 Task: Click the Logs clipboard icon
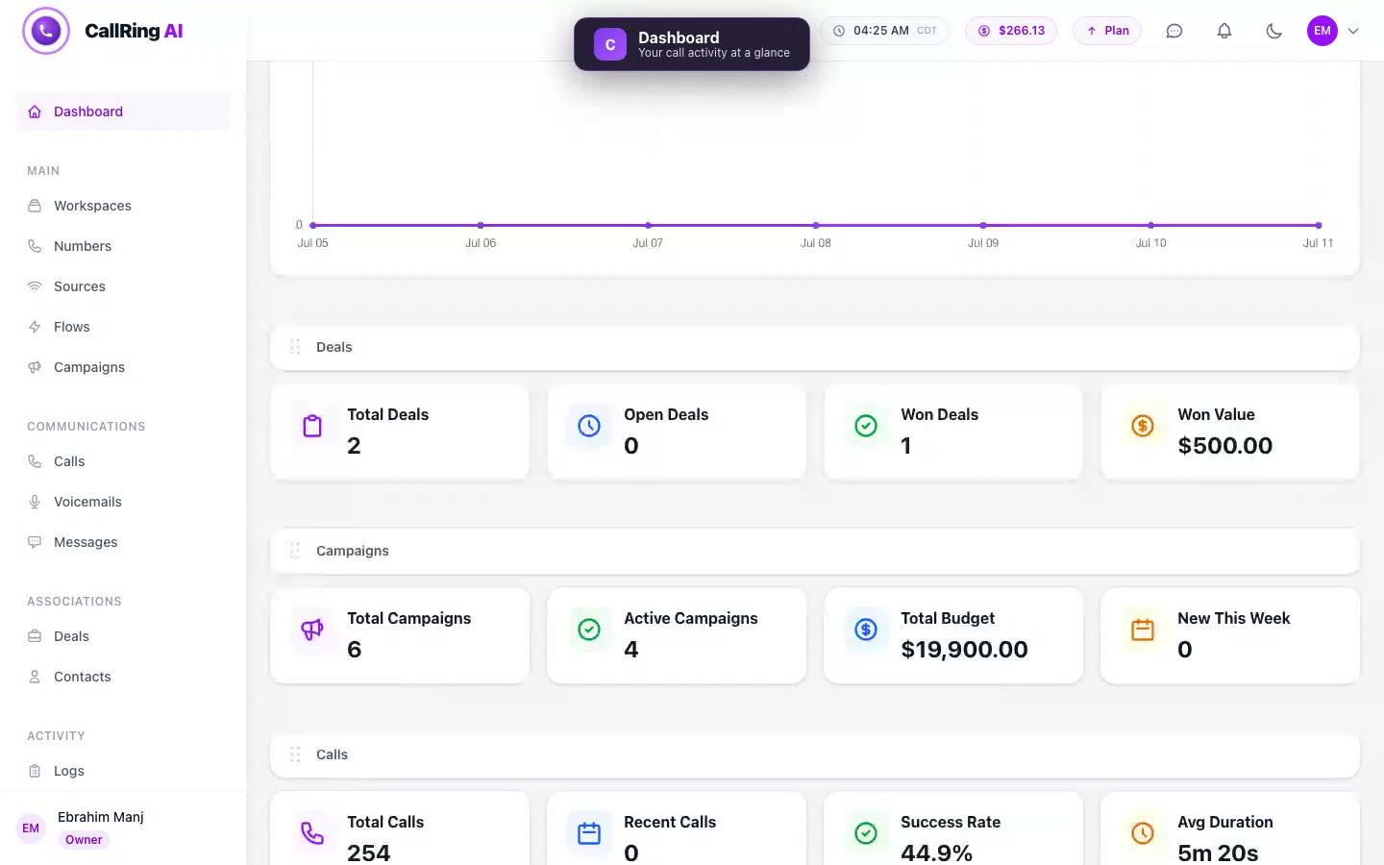[35, 771]
